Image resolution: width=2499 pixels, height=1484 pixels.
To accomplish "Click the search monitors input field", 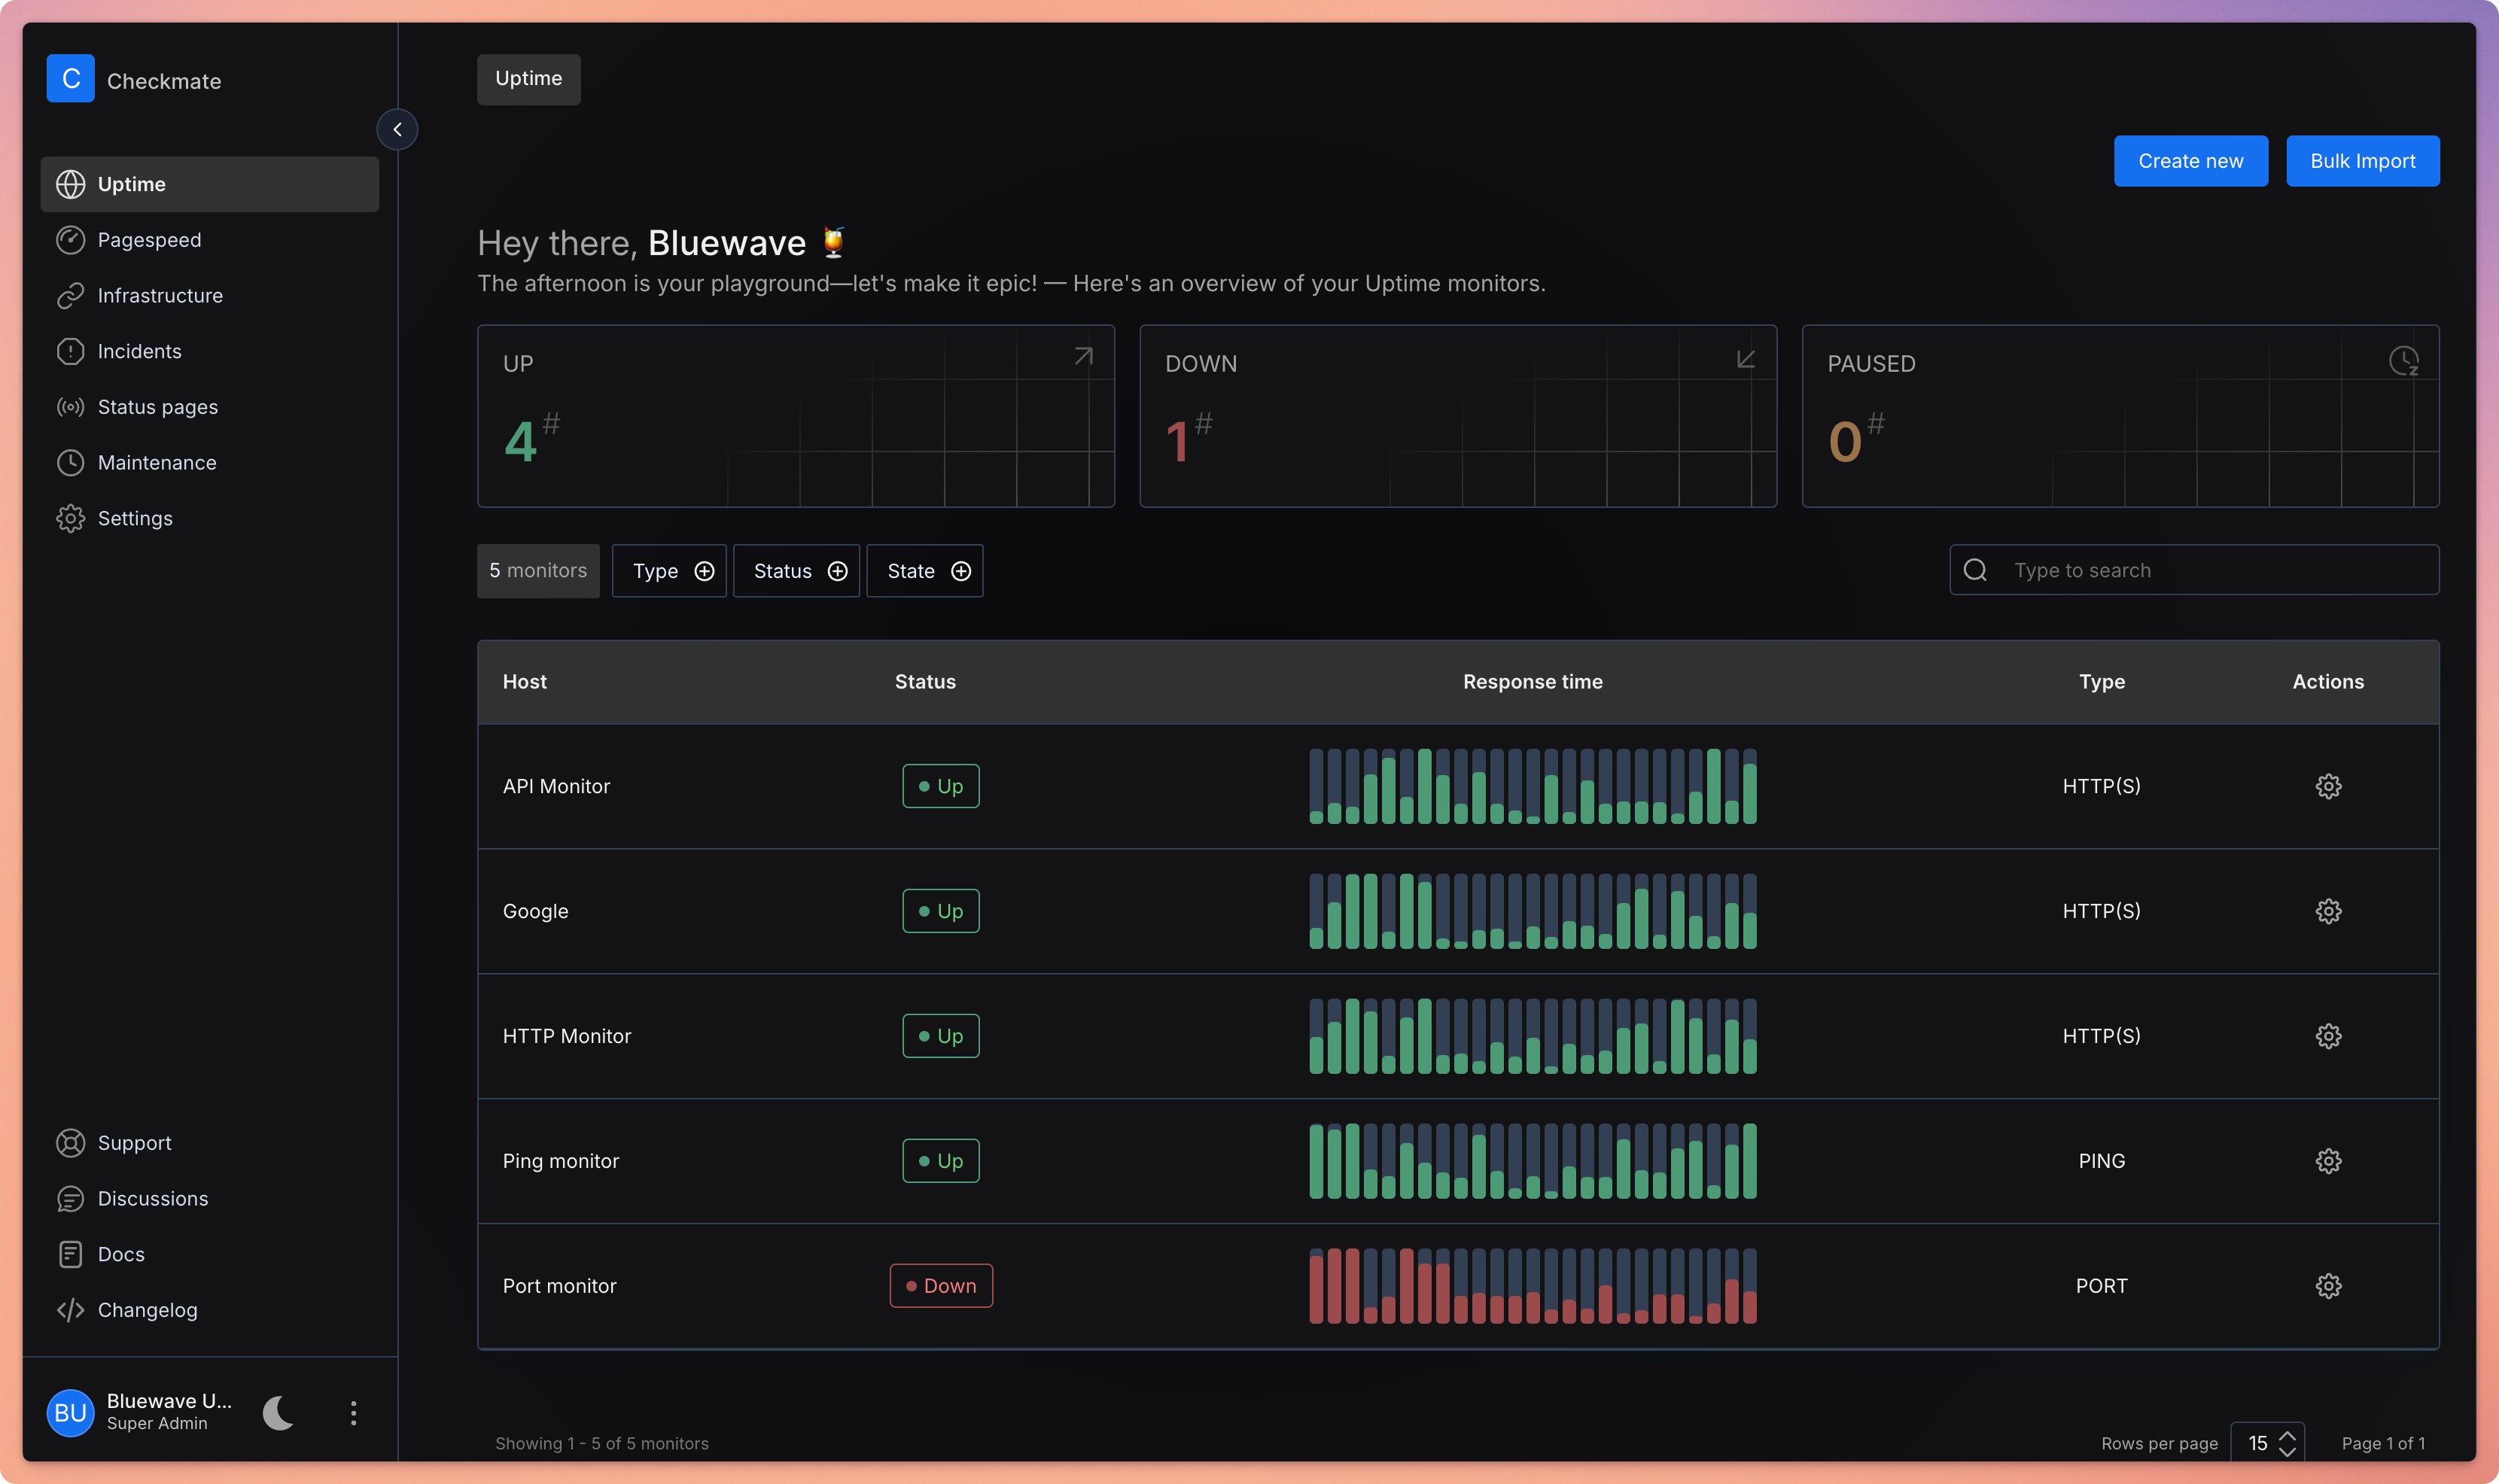I will [x=2210, y=570].
